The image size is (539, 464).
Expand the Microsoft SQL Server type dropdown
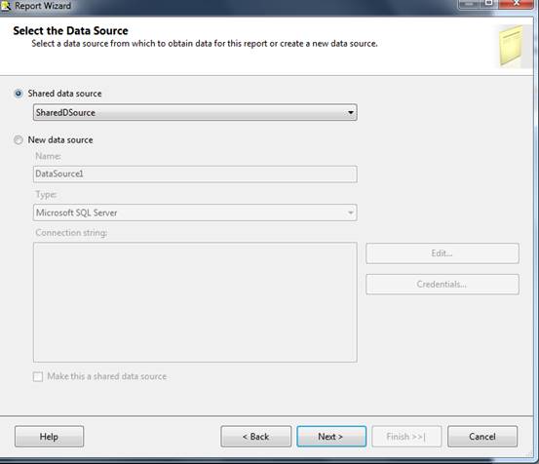[350, 213]
